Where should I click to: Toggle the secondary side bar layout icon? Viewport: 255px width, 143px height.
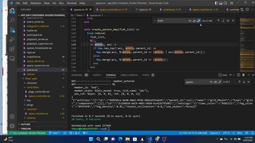[225, 3]
